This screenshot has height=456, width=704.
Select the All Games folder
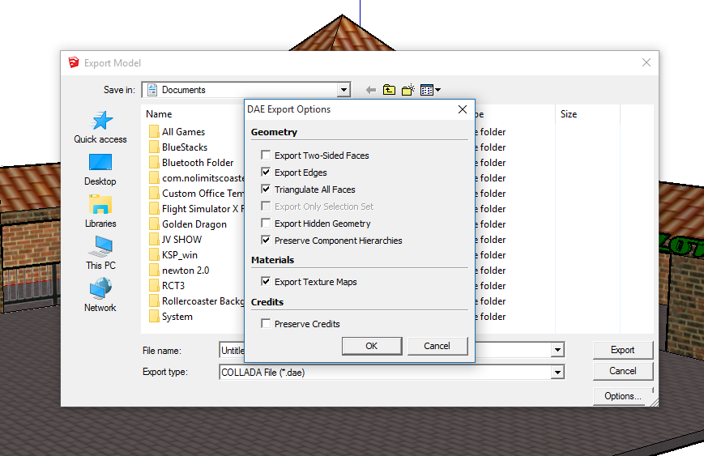pyautogui.click(x=183, y=132)
